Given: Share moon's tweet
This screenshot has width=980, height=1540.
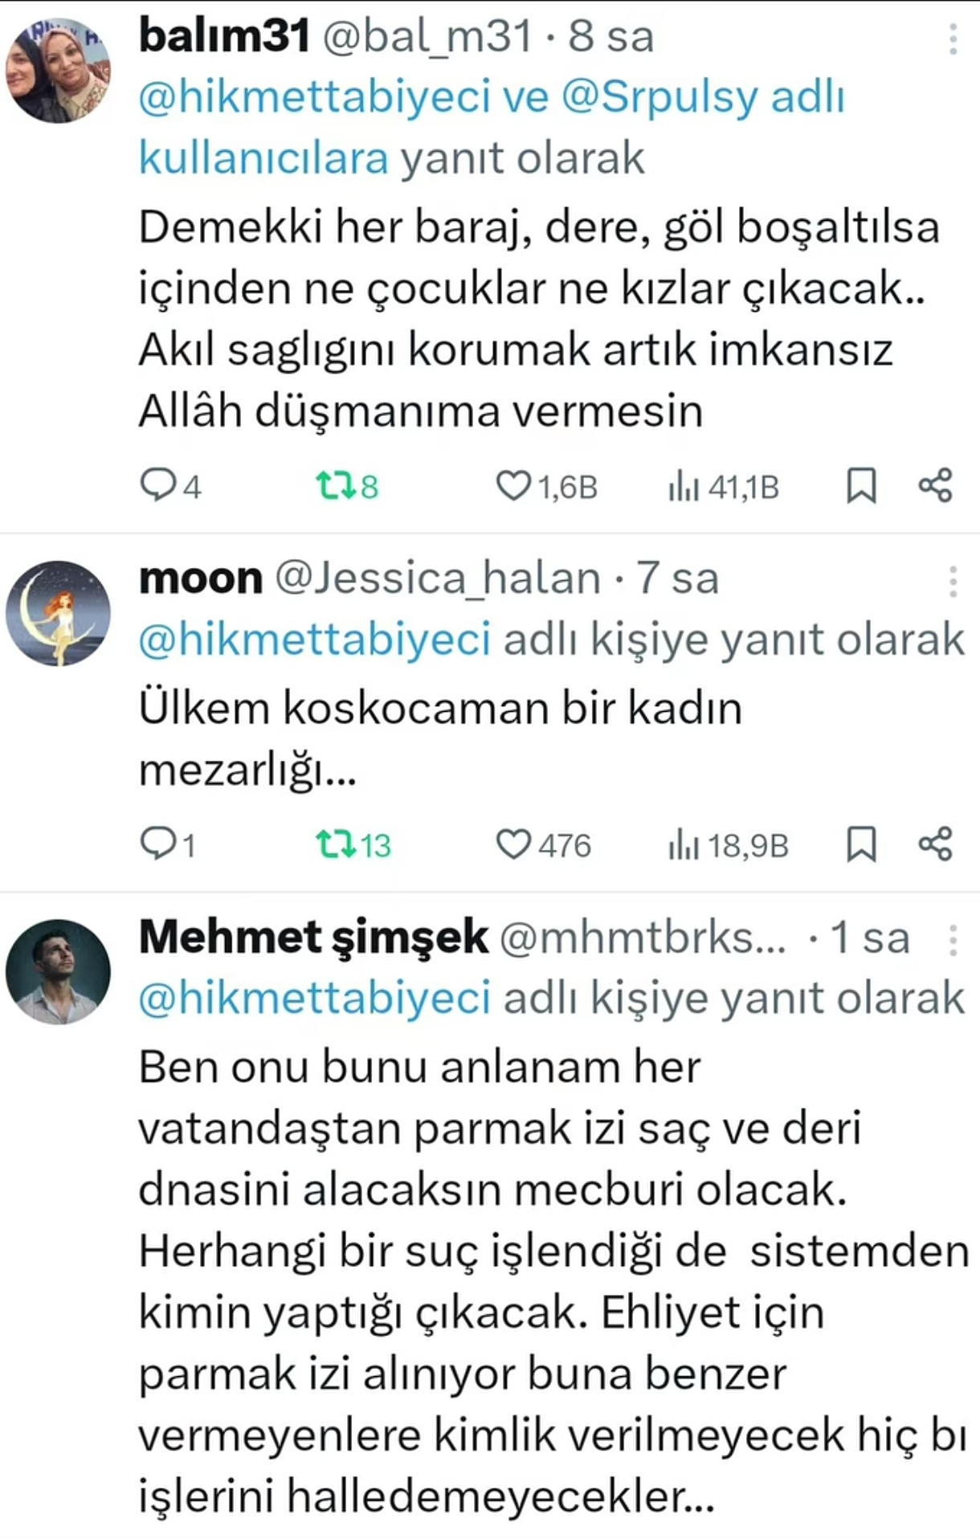Looking at the screenshot, I should 936,844.
